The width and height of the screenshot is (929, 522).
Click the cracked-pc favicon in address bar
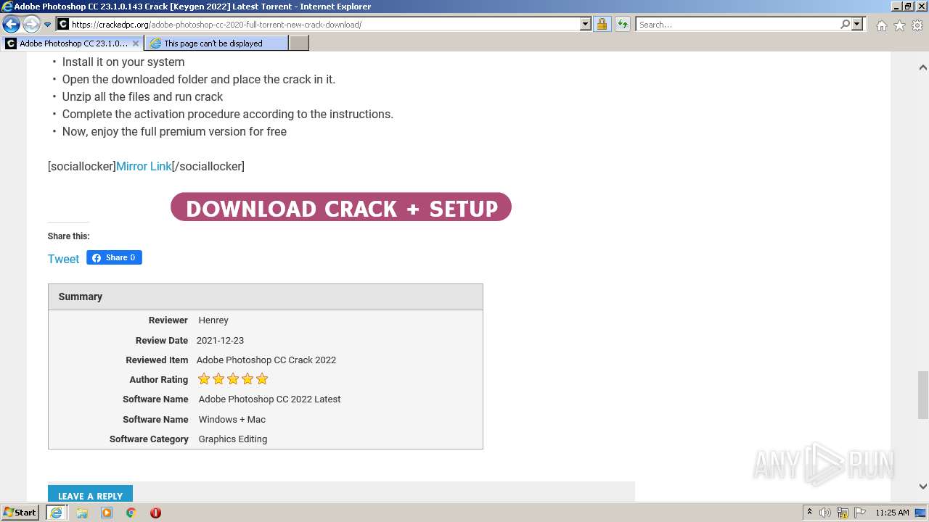pyautogui.click(x=63, y=25)
